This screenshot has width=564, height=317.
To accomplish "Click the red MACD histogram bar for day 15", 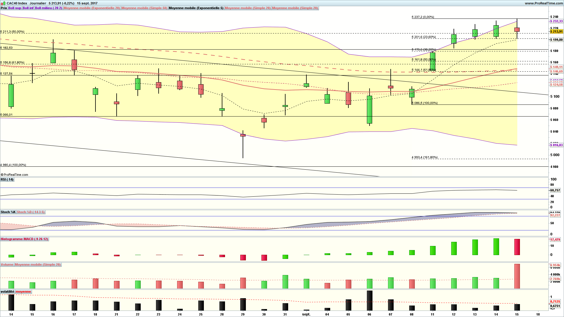I will pyautogui.click(x=517, y=247).
